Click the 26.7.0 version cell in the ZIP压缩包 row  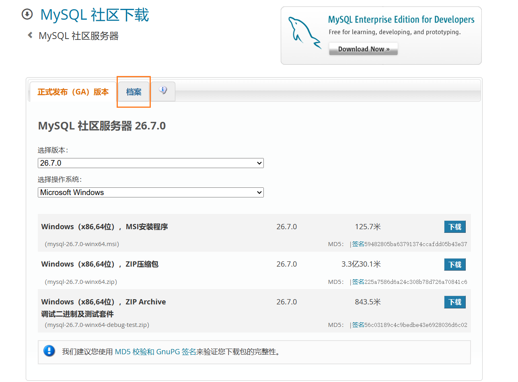tap(287, 264)
